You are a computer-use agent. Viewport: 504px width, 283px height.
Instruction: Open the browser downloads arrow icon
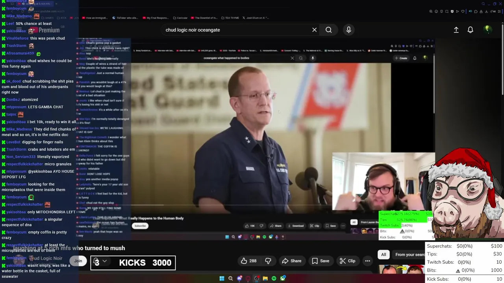pos(486,11)
